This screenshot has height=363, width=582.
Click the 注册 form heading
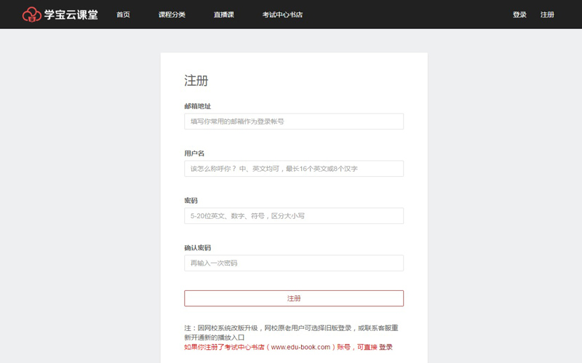(196, 80)
